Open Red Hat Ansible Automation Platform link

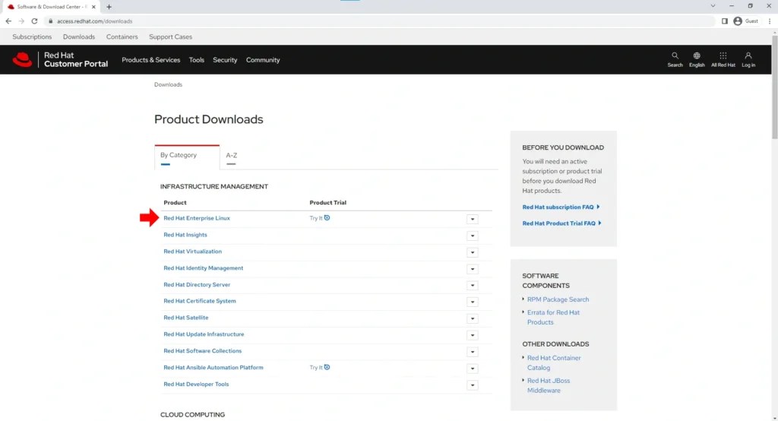click(213, 367)
